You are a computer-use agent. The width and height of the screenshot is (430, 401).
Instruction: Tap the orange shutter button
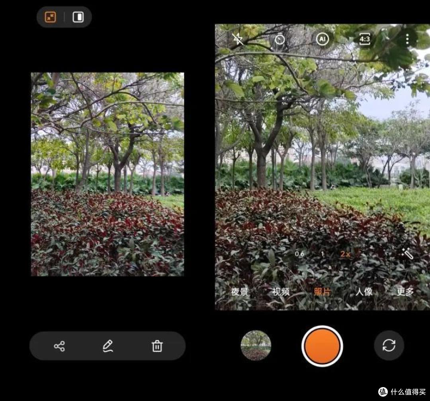pyautogui.click(x=322, y=346)
